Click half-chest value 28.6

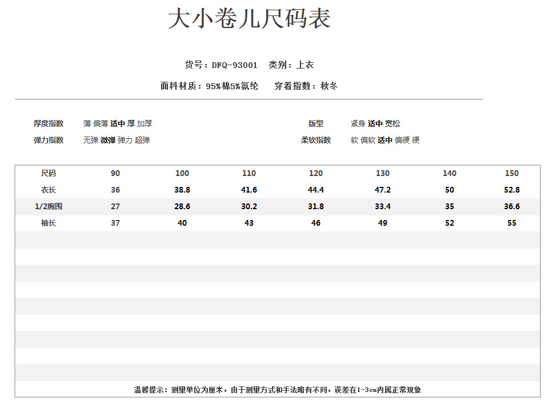tap(182, 206)
